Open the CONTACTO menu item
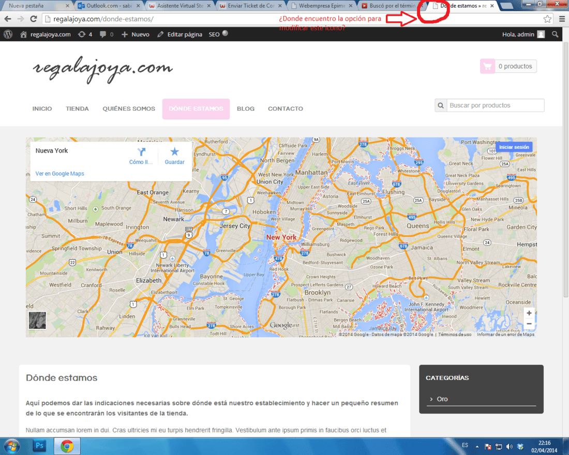Viewport: 569px width, 455px height. [286, 109]
